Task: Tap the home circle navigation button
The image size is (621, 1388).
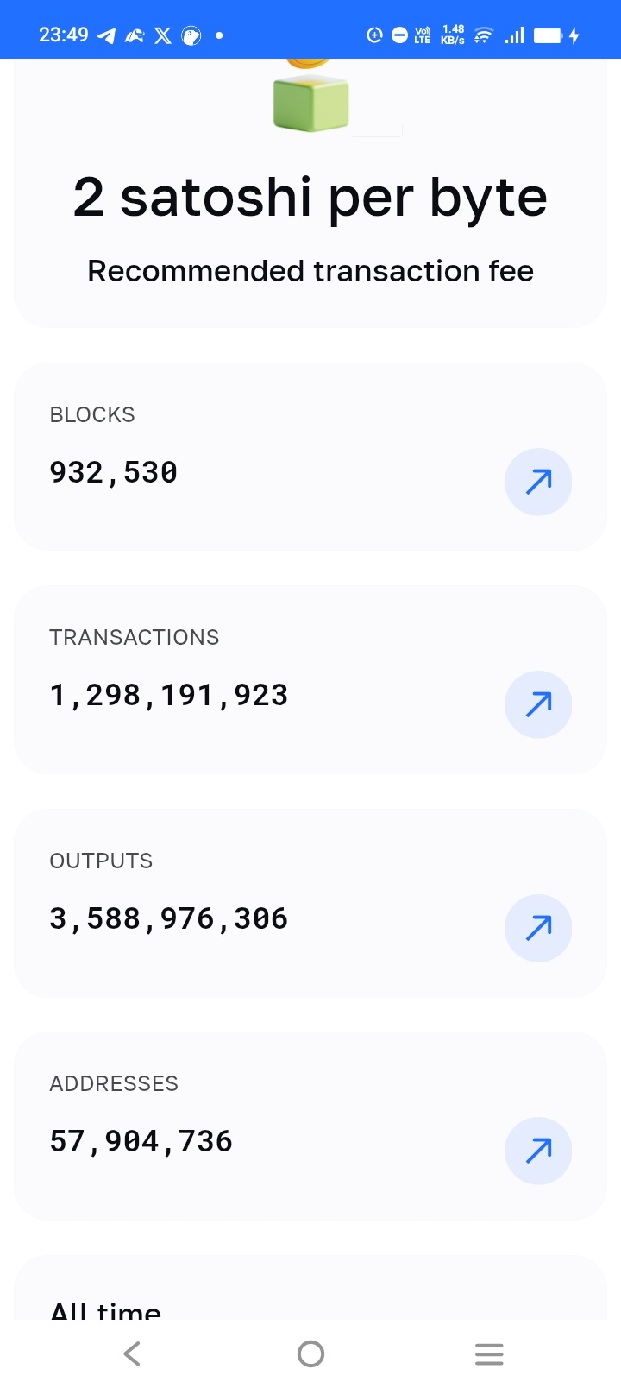Action: (310, 1353)
